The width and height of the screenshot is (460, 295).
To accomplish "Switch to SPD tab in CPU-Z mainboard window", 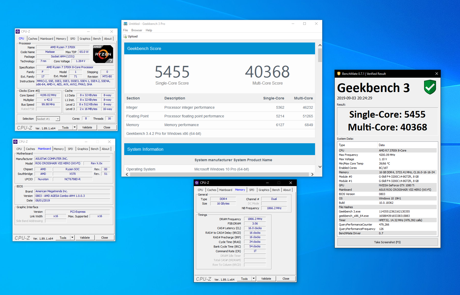I will click(x=70, y=149).
